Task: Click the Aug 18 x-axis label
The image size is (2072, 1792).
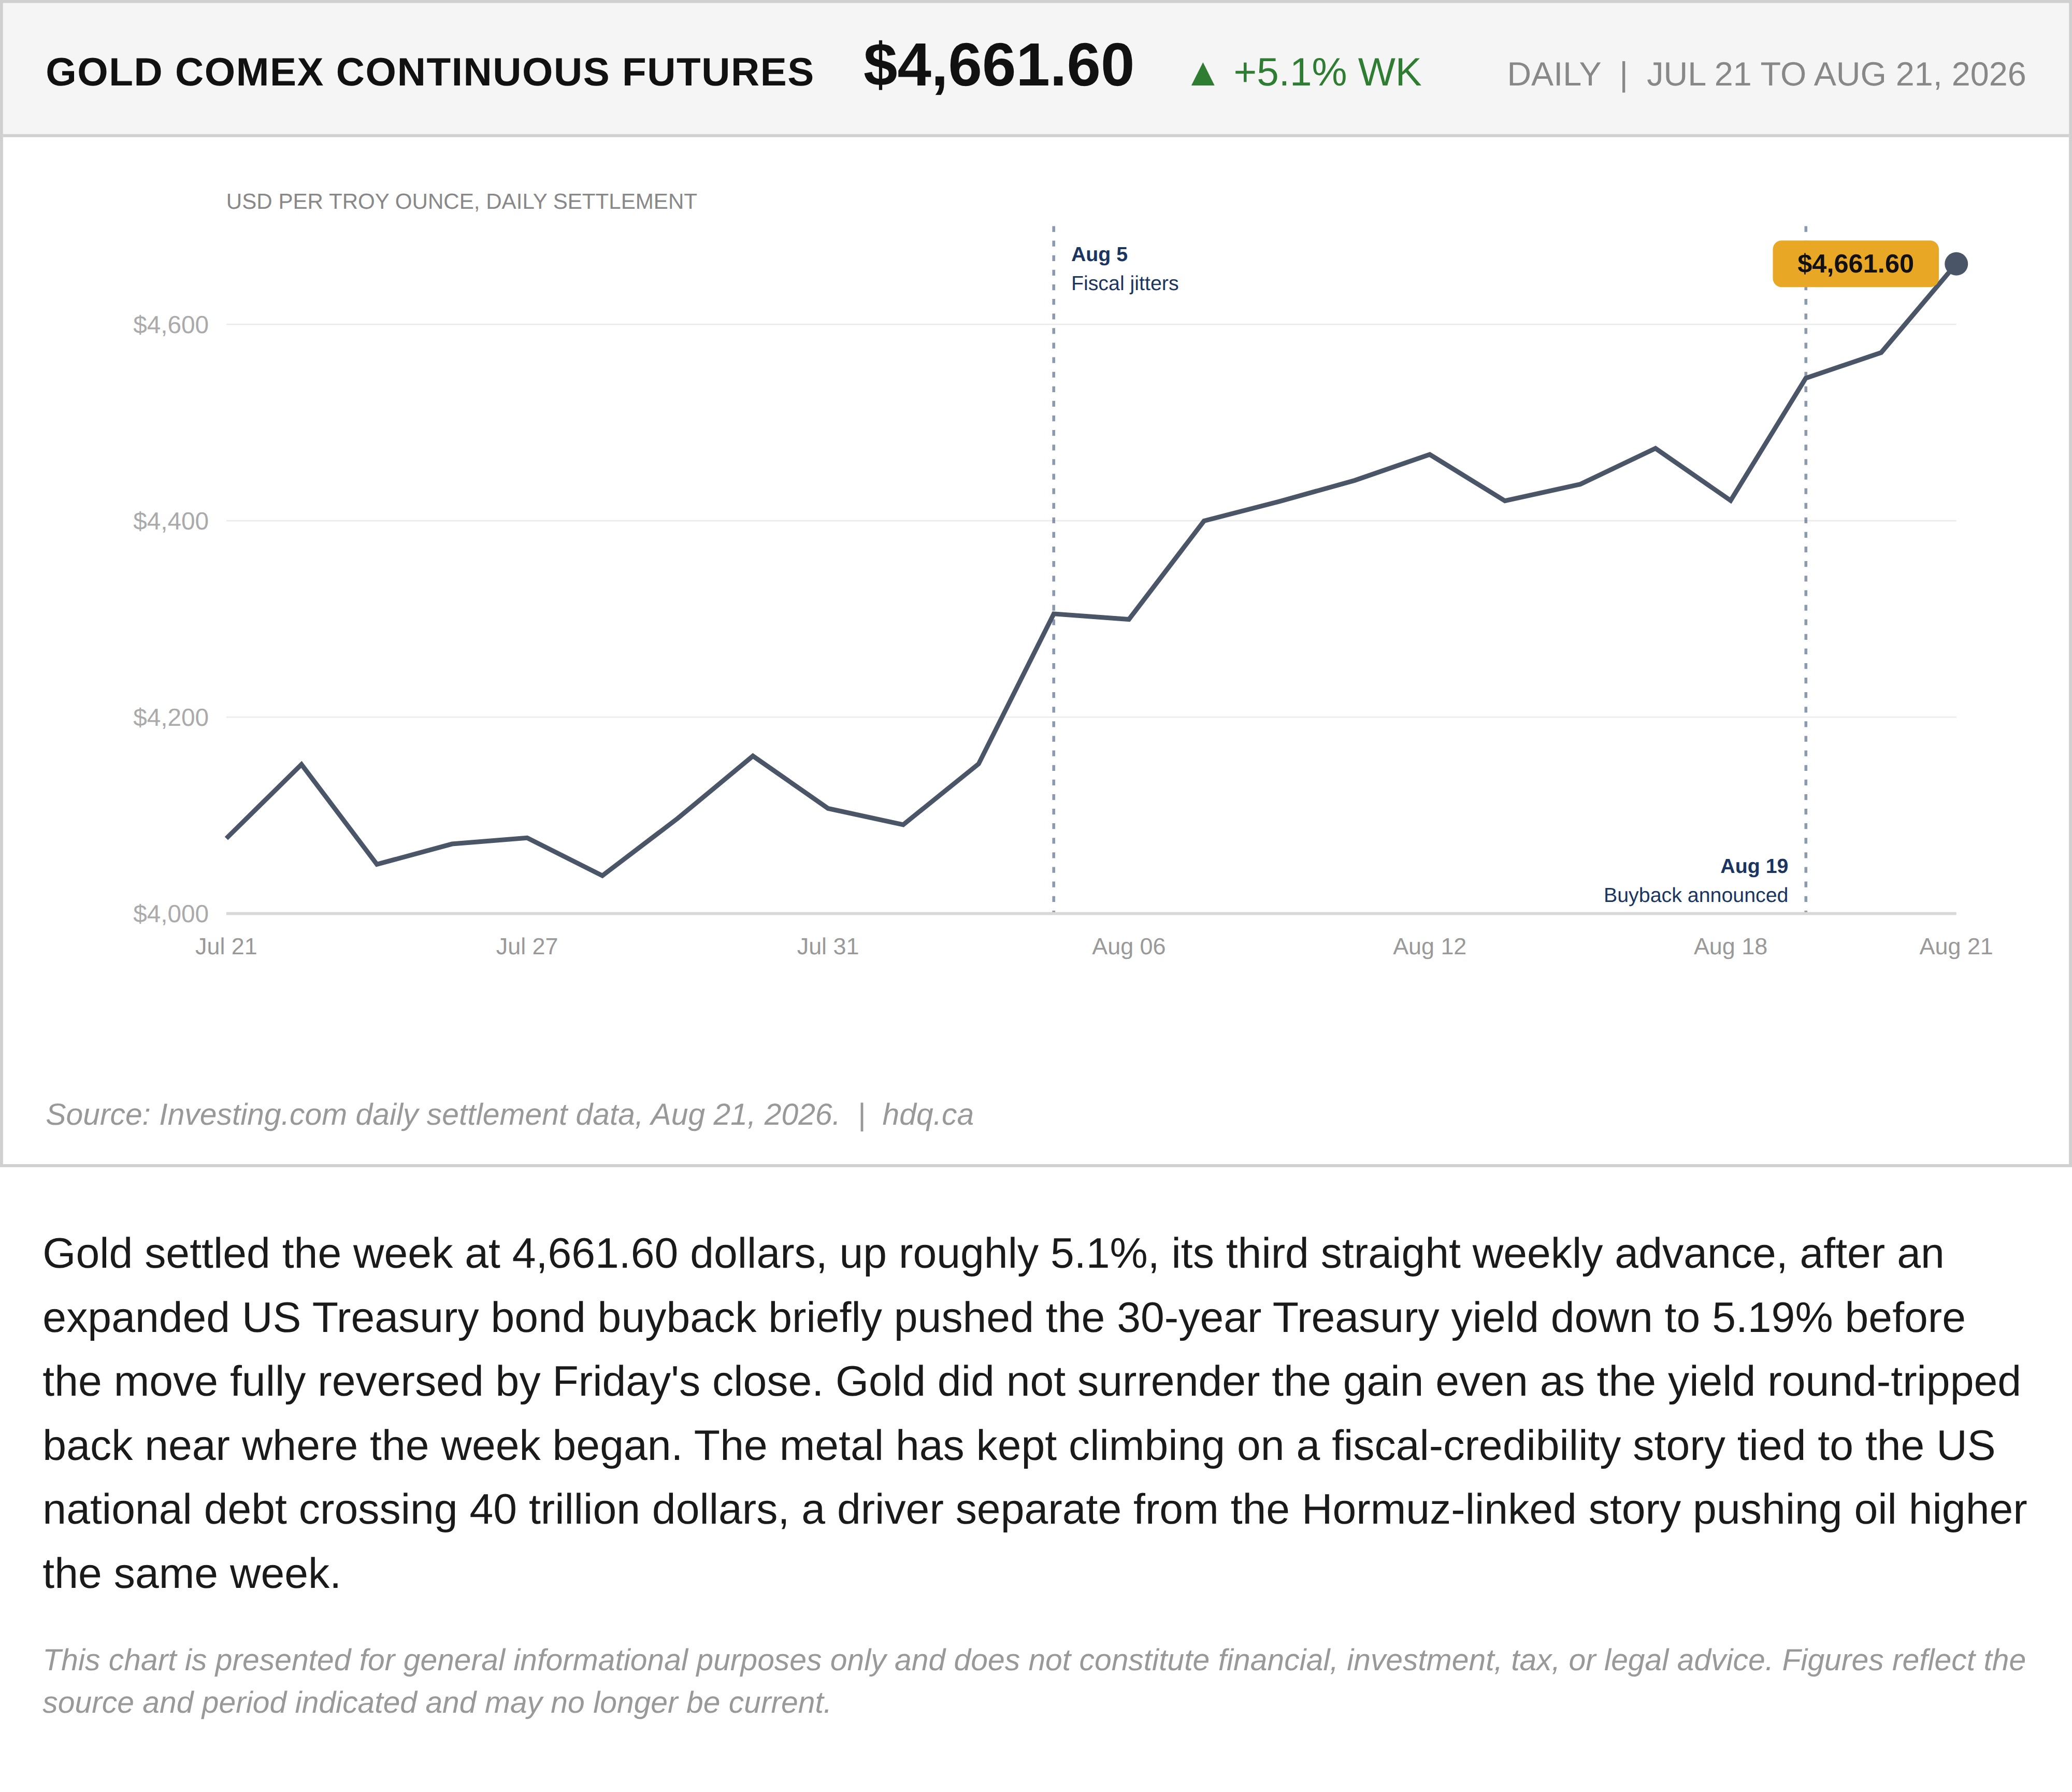Action: pos(1731,947)
